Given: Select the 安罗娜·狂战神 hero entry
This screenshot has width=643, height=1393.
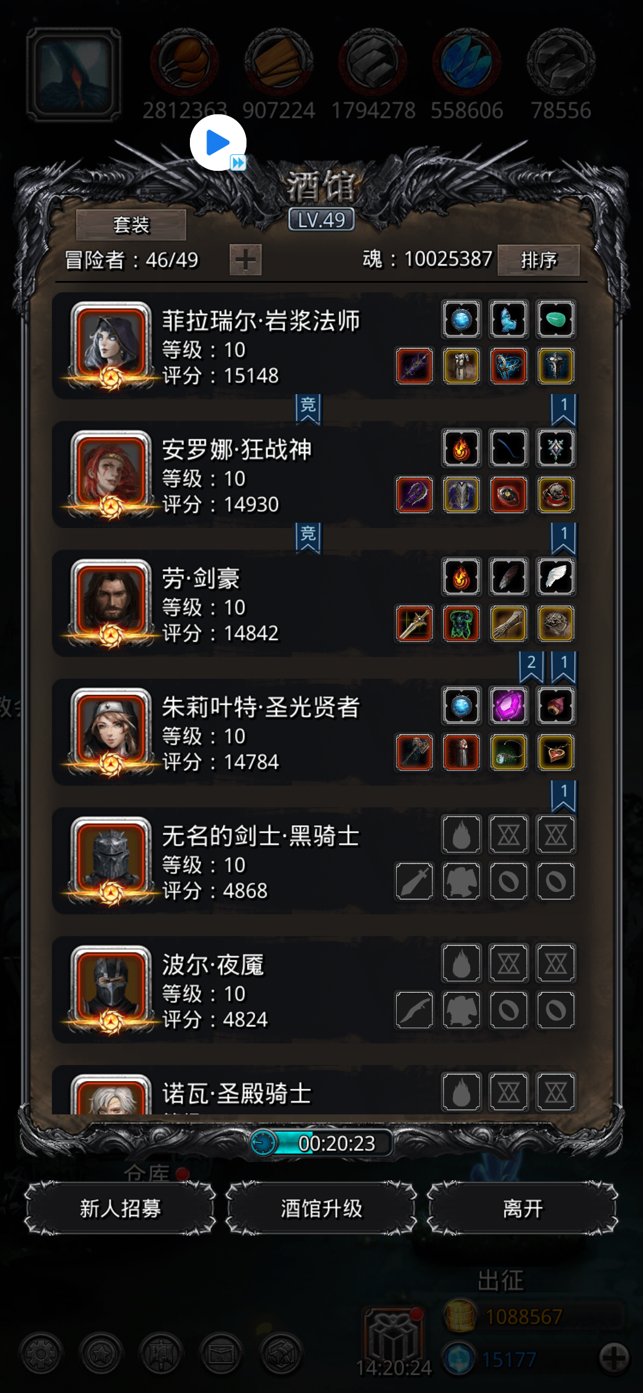Looking at the screenshot, I should coord(314,474).
